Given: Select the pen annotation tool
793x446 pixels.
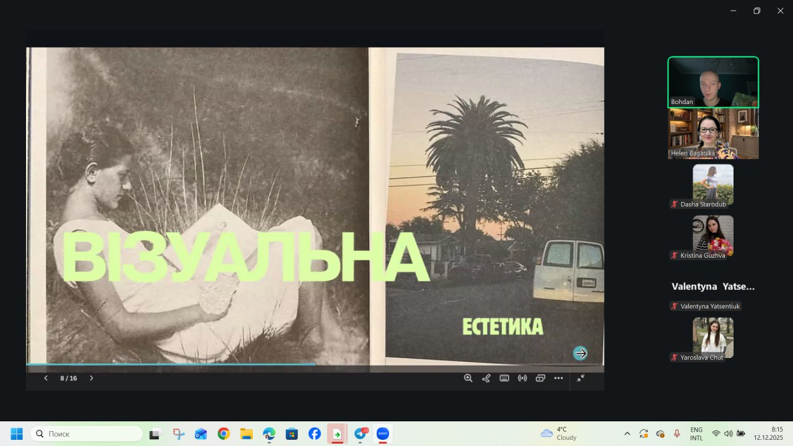Looking at the screenshot, I should coord(486,378).
